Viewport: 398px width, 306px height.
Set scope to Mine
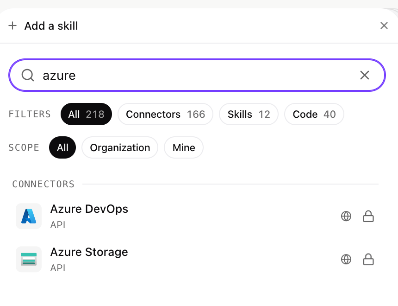(184, 147)
